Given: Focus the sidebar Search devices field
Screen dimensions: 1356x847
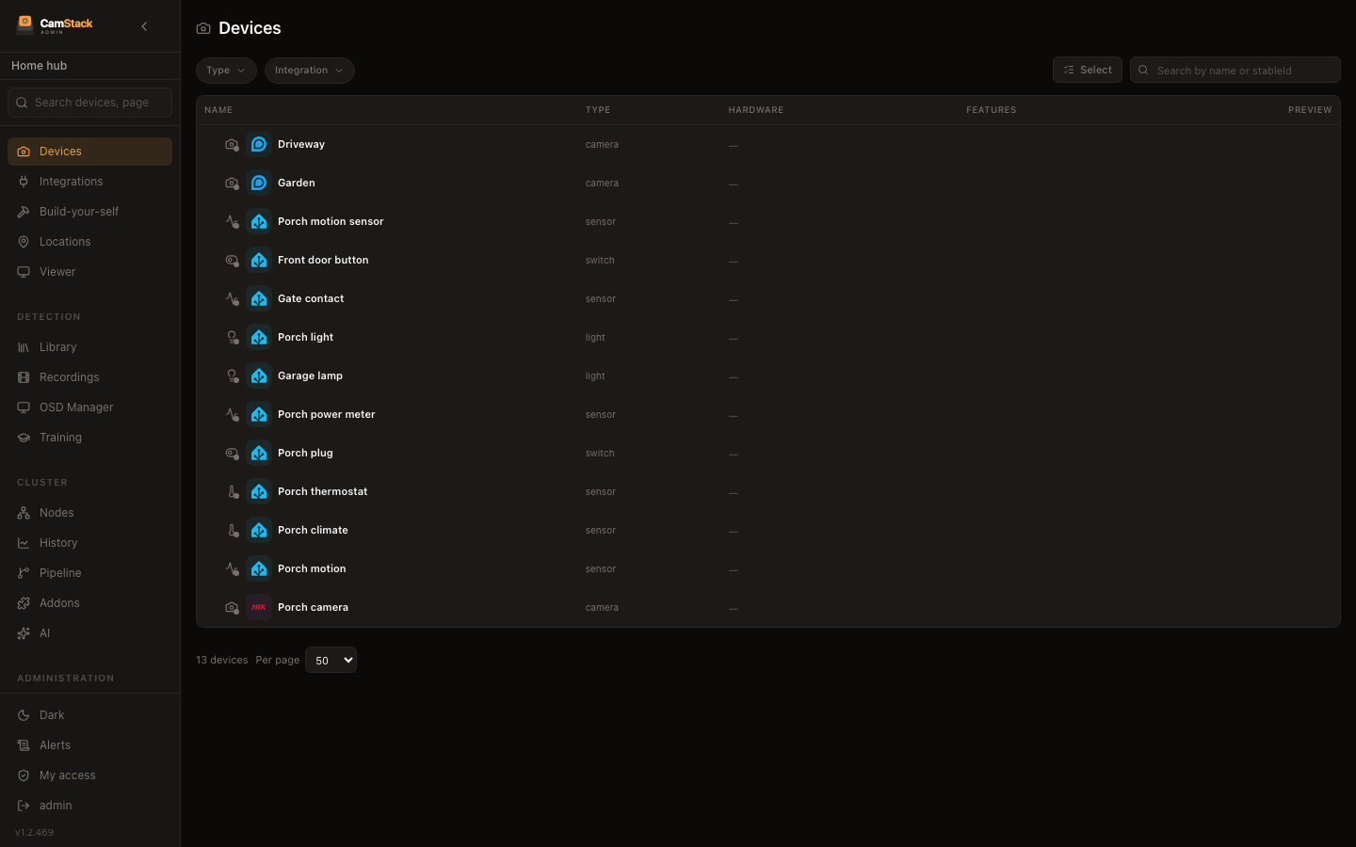Looking at the screenshot, I should [x=89, y=103].
